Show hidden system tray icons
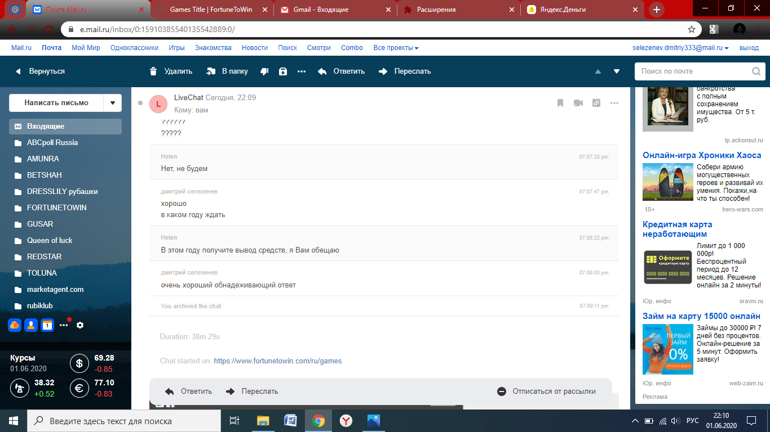Viewport: 770px width, 432px height. click(635, 421)
